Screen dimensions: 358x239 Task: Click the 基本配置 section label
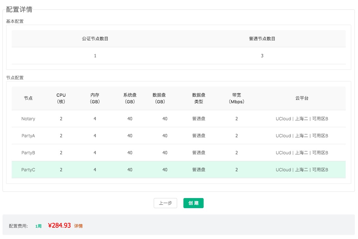point(15,21)
